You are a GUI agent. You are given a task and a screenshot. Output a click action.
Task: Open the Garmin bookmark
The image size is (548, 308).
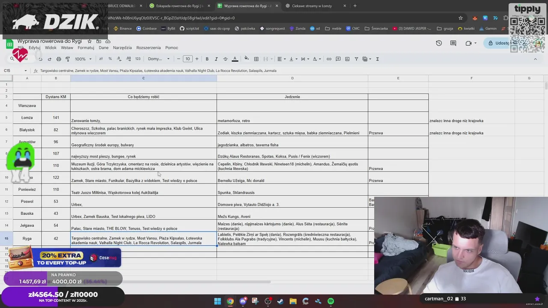point(488,29)
